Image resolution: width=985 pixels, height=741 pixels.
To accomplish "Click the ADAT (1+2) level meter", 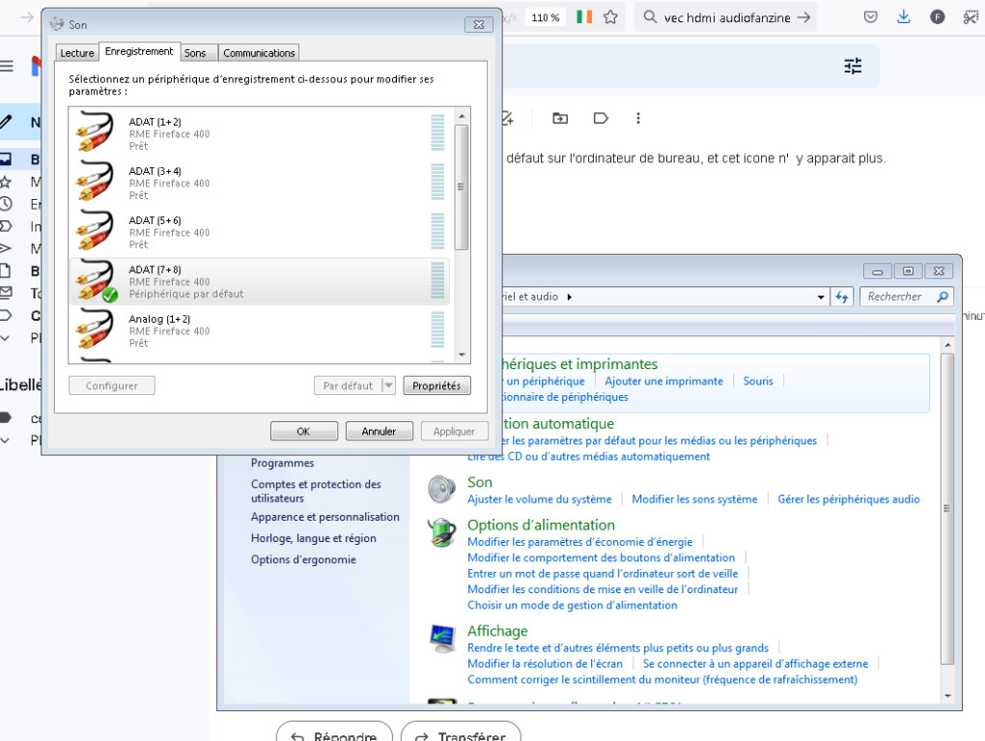I will coord(437,132).
